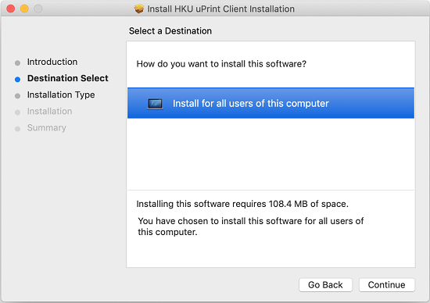
Task: Click the dimmed Summary sidebar step
Action: point(47,128)
